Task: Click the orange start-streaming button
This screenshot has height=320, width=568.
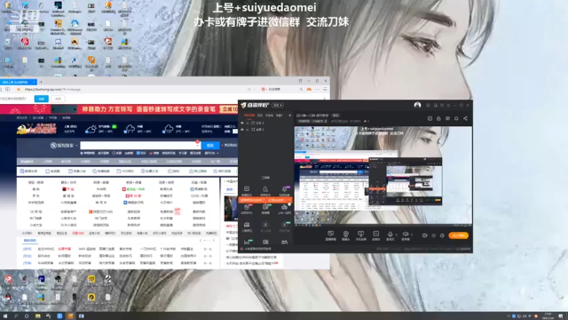Action: (x=458, y=236)
